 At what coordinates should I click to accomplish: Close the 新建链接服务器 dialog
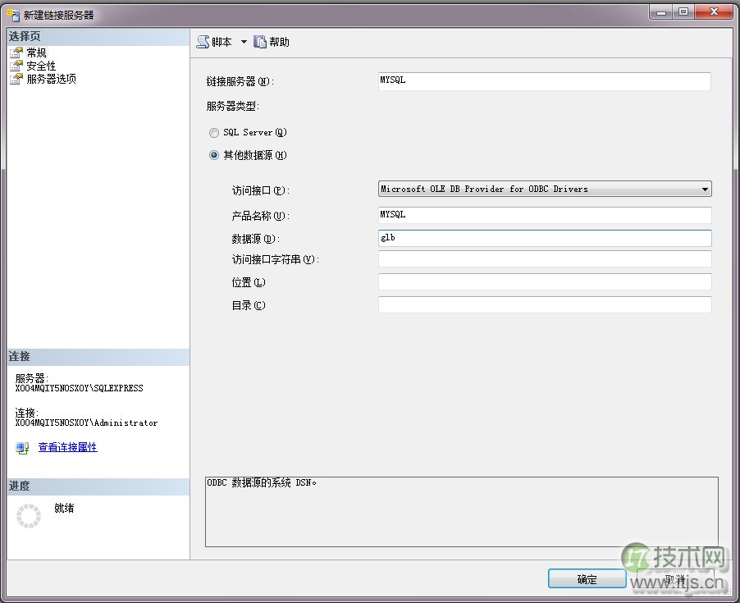point(714,11)
